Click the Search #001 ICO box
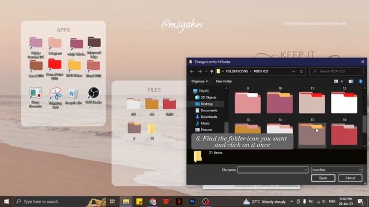Viewport: 369px width, 207px height. (336, 71)
